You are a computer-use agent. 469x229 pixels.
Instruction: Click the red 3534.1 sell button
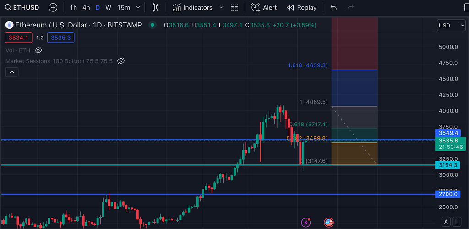pyautogui.click(x=18, y=38)
